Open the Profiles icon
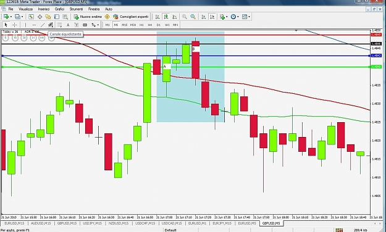This screenshot has height=232, width=386. coord(17,17)
